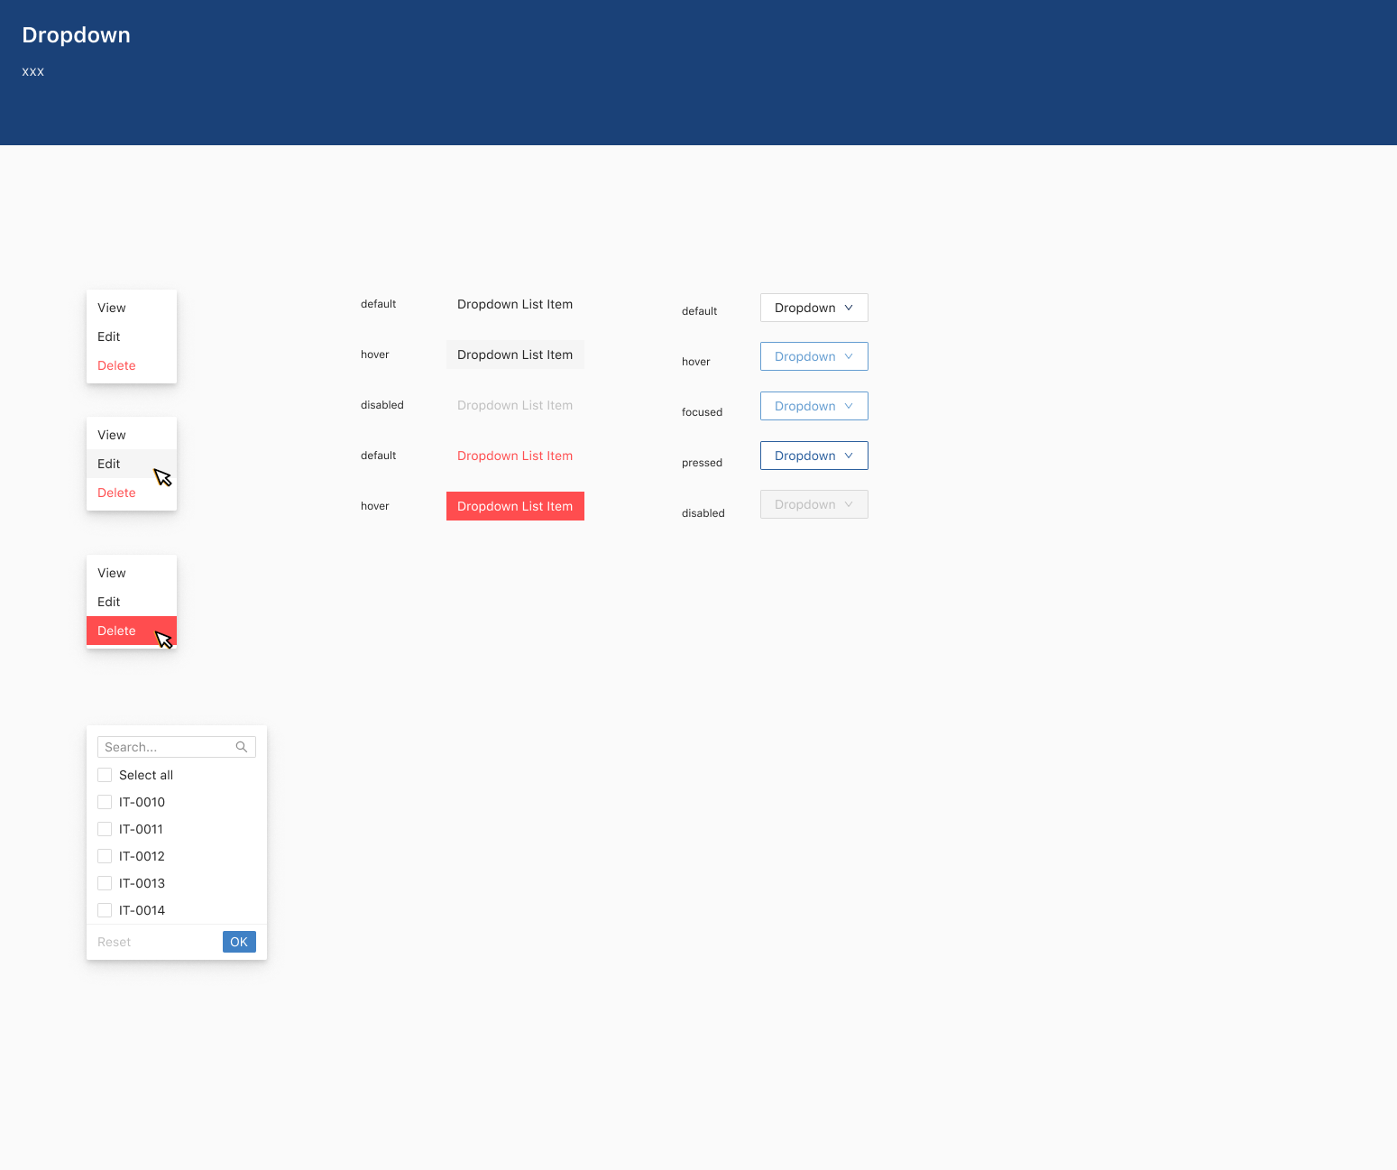The image size is (1397, 1170).
Task: Enable the IT-0011 checkbox
Action: tap(105, 829)
